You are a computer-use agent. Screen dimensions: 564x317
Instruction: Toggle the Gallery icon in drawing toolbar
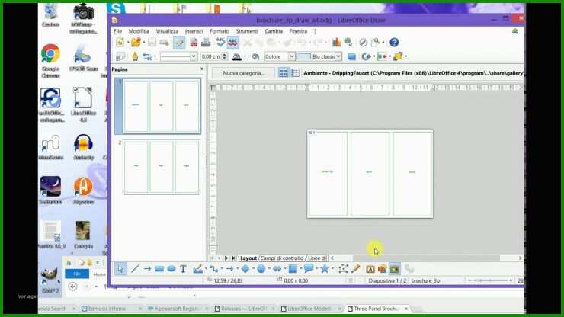(x=395, y=269)
